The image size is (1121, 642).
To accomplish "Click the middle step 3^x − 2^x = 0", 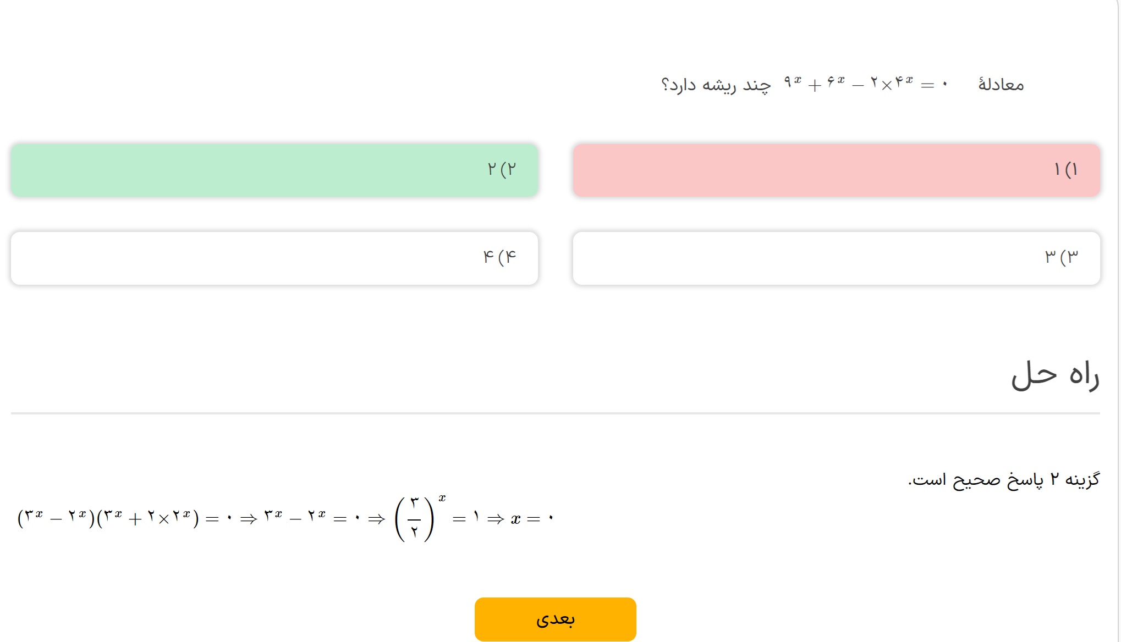I will (x=312, y=518).
